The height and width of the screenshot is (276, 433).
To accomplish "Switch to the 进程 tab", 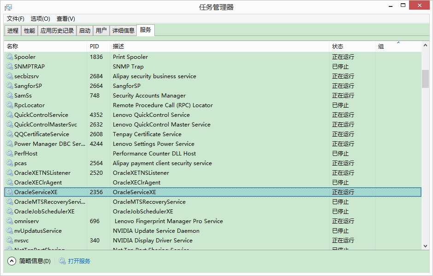I will click(13, 31).
